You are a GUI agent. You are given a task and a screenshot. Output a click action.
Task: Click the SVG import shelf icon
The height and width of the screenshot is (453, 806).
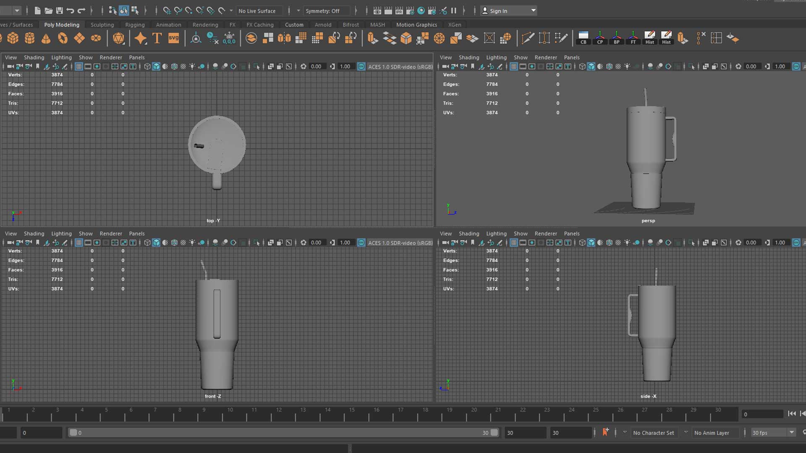(173, 39)
